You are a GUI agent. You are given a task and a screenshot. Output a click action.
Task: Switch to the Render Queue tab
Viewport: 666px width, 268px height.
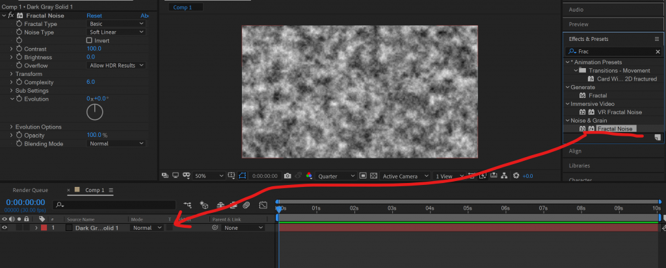pos(30,190)
